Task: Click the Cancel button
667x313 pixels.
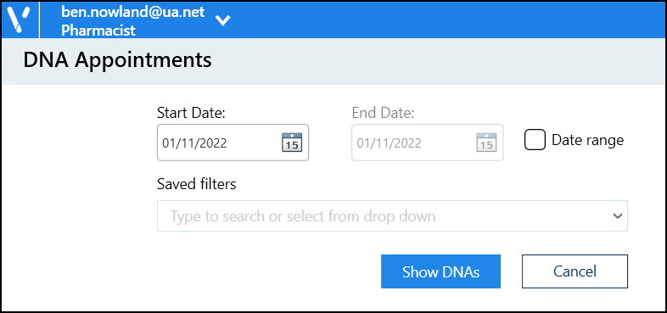Action: [575, 271]
